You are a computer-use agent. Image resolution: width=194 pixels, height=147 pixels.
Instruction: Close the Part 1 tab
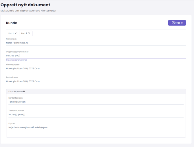16,33
